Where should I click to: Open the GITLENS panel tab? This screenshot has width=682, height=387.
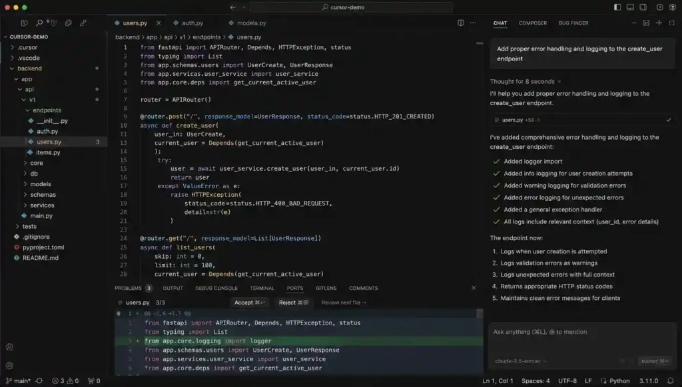326,288
